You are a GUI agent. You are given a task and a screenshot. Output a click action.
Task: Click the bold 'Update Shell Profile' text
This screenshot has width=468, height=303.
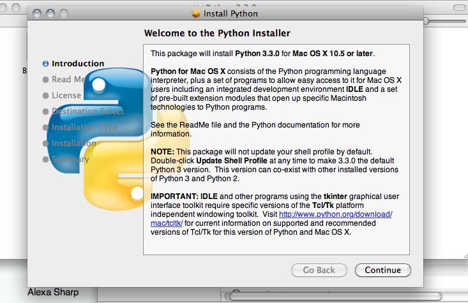point(232,161)
